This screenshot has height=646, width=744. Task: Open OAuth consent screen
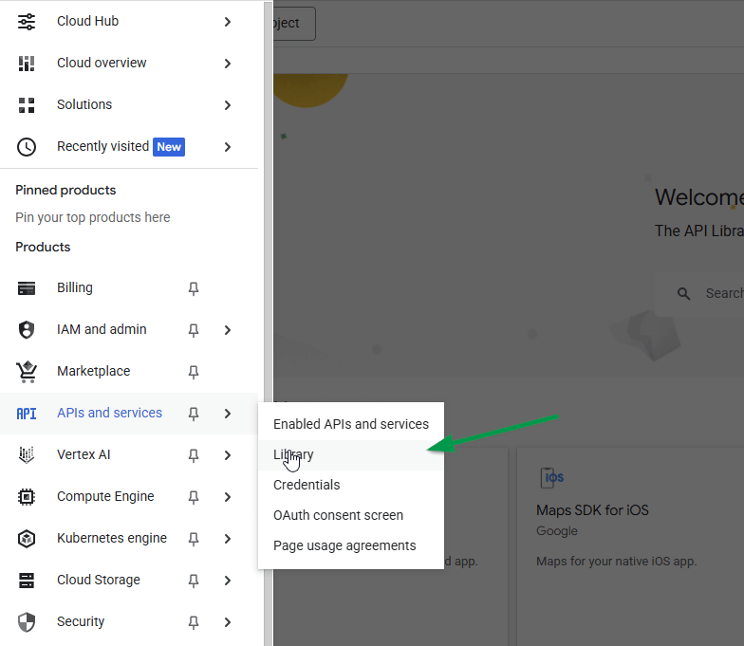(351, 516)
